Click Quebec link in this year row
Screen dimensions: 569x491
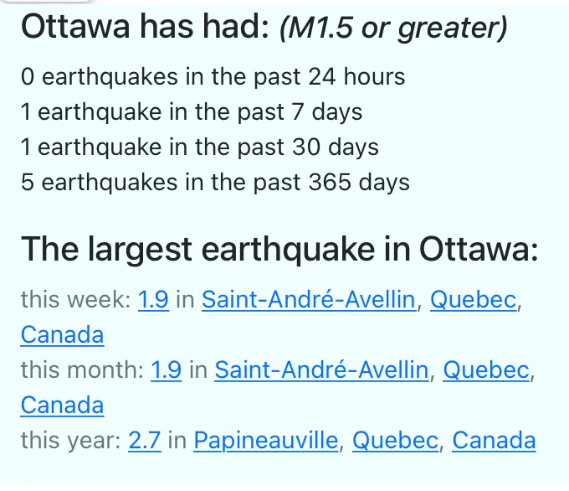[395, 440]
